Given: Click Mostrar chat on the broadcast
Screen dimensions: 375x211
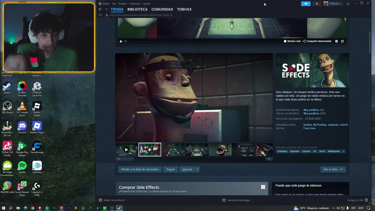Looking at the screenshot, I should (x=292, y=41).
